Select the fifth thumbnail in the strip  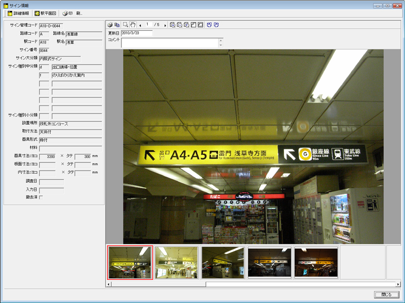316,263
